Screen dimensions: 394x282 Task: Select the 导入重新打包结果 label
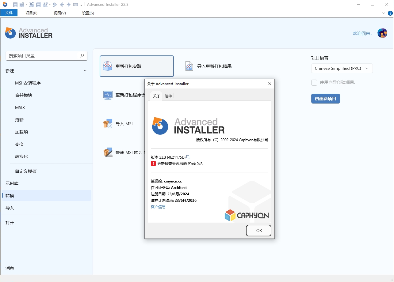coord(214,66)
